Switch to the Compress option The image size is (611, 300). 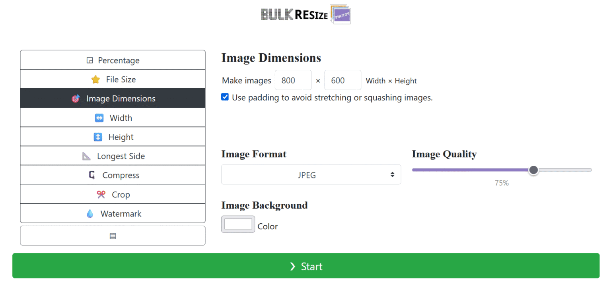coord(113,175)
